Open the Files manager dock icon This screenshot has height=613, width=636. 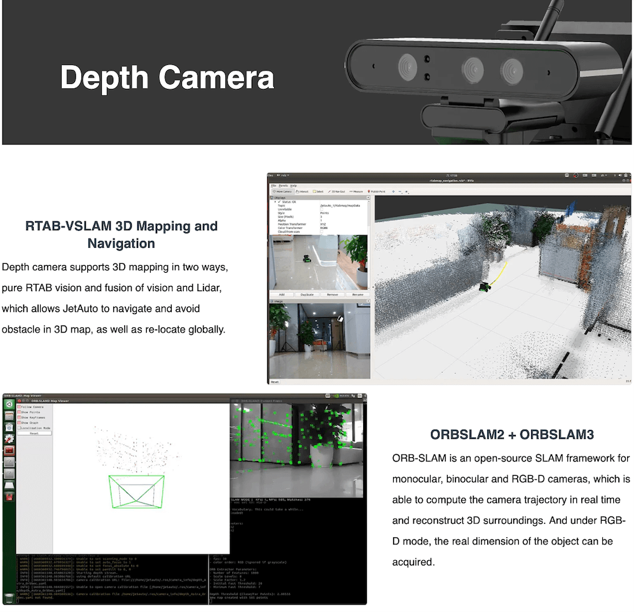(9, 416)
